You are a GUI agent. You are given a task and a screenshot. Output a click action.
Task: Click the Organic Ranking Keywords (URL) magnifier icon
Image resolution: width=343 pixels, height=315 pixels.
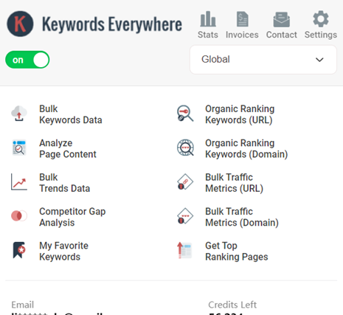click(x=185, y=114)
